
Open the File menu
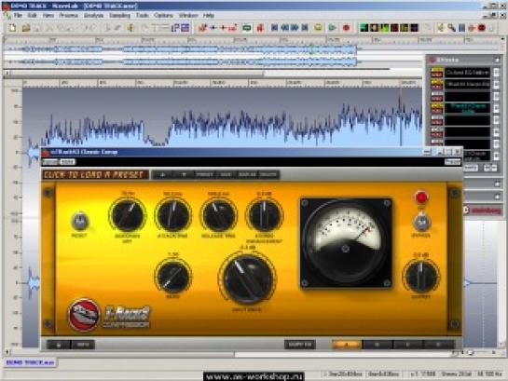[18, 15]
